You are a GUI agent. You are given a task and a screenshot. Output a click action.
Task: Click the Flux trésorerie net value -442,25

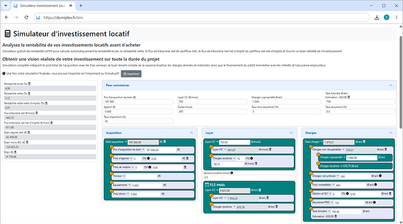point(50,117)
